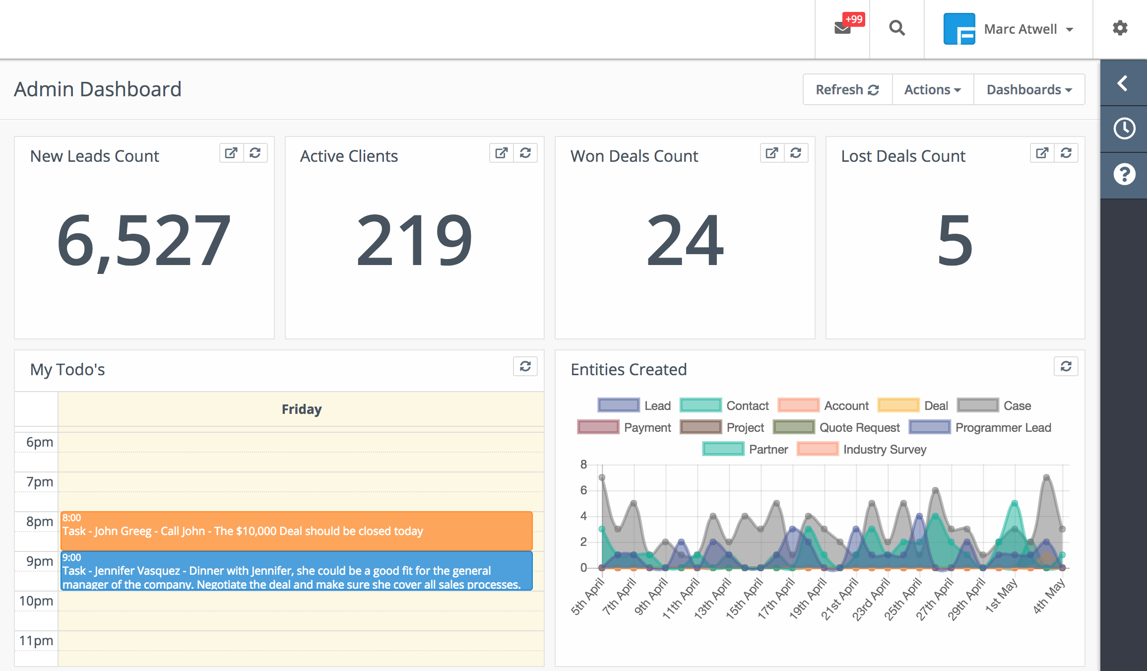
Task: Collapse the right sidebar chevron
Action: pyautogui.click(x=1123, y=83)
